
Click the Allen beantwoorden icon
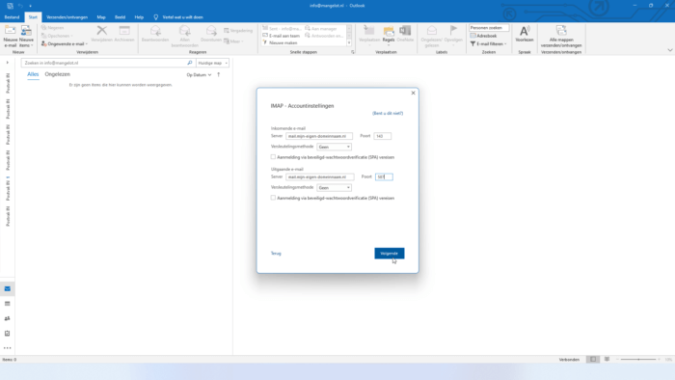(185, 36)
